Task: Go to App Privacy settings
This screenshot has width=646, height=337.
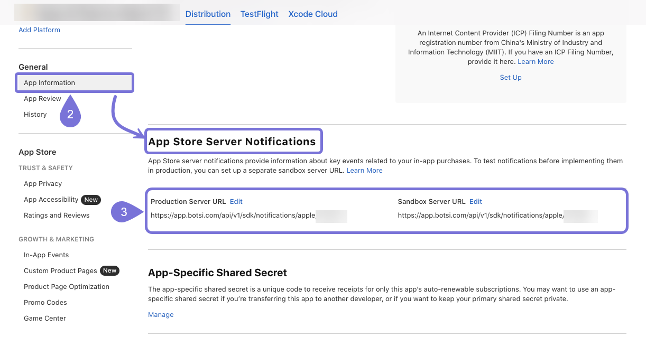Action: (43, 184)
